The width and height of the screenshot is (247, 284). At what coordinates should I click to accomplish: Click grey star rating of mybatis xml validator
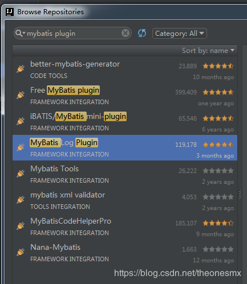[218, 197]
